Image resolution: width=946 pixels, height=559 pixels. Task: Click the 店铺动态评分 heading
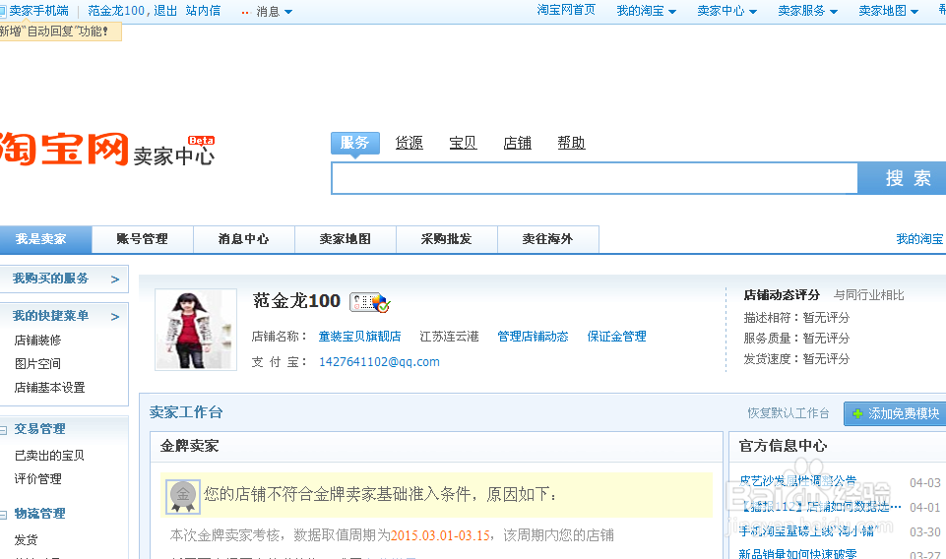(782, 295)
